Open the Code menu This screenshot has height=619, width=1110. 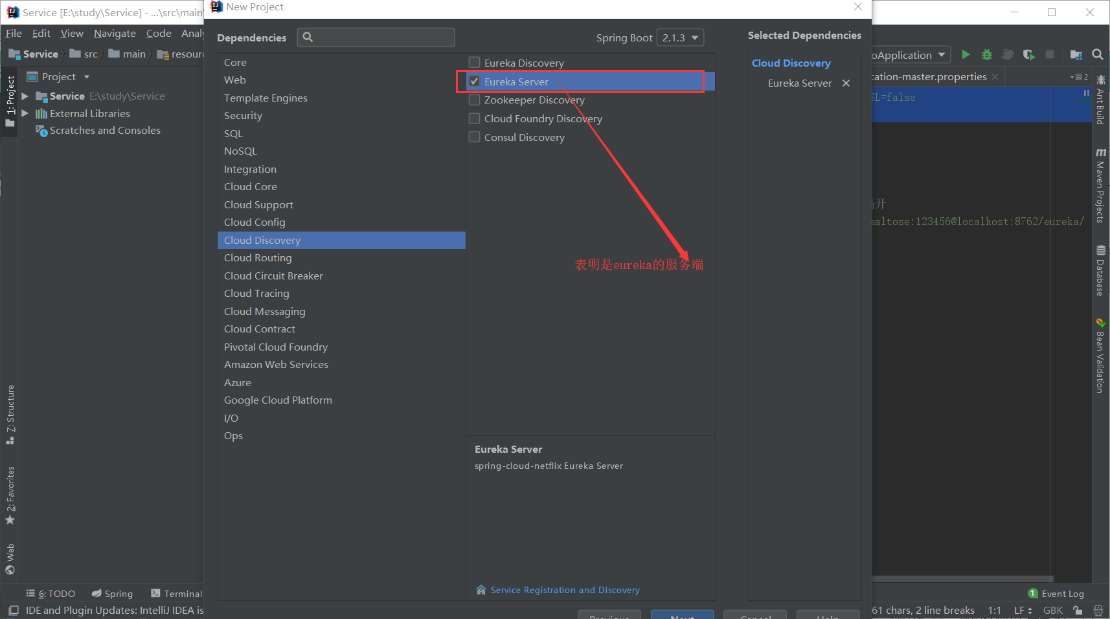(159, 34)
